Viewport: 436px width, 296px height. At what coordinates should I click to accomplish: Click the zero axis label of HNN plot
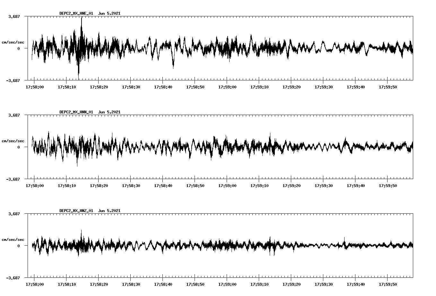point(19,147)
